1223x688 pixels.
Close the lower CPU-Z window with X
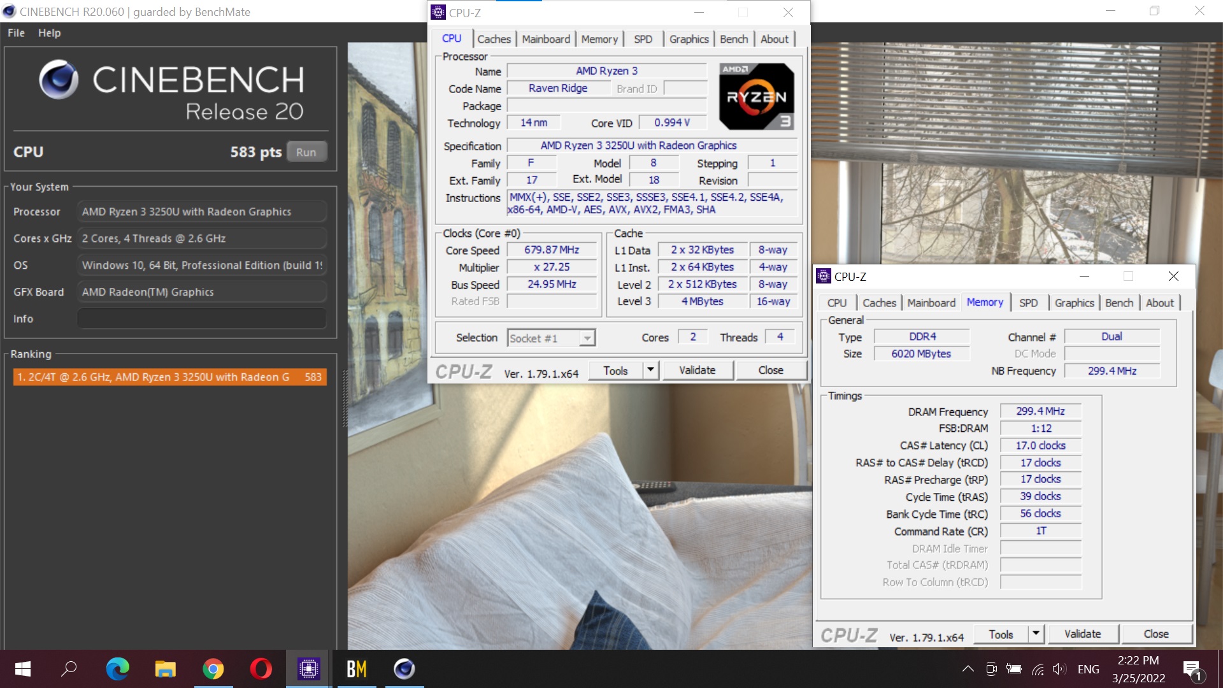tap(1173, 276)
